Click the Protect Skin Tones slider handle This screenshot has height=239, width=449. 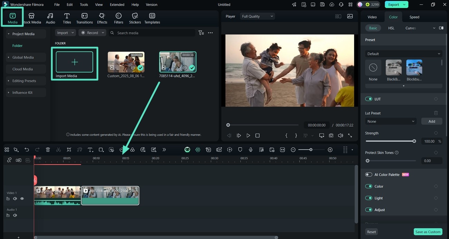[367, 161]
